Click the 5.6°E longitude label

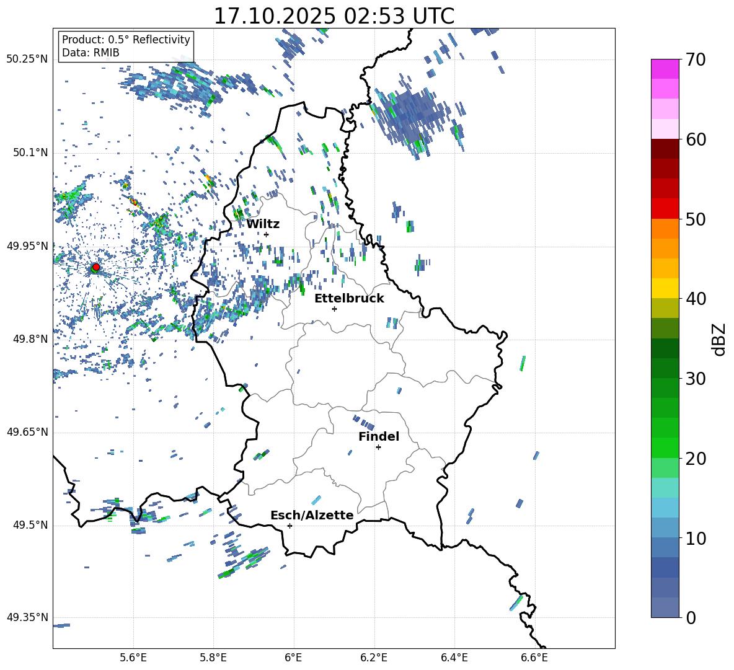pos(133,658)
